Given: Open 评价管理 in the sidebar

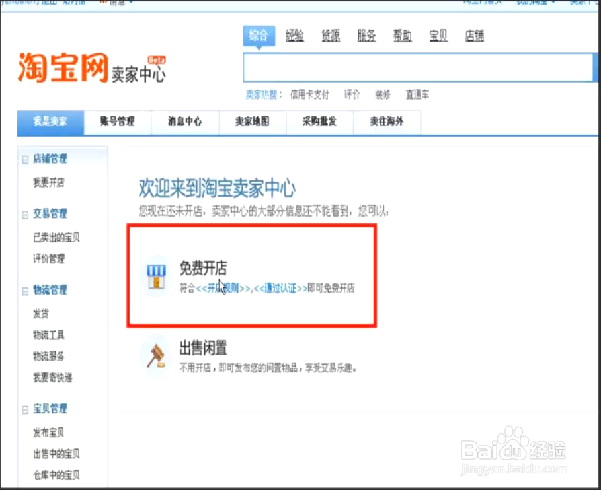Looking at the screenshot, I should click(49, 259).
